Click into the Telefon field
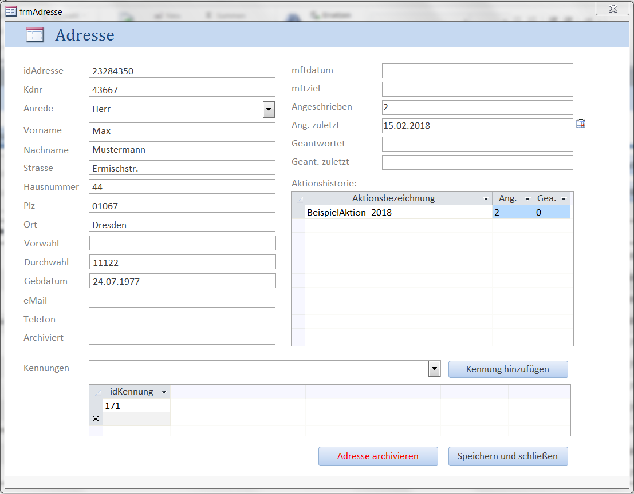 click(x=182, y=319)
